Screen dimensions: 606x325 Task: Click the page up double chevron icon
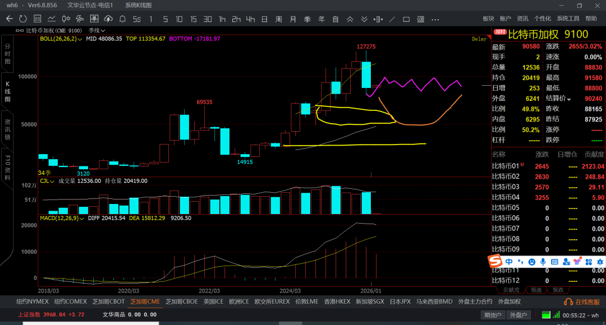pyautogui.click(x=350, y=19)
